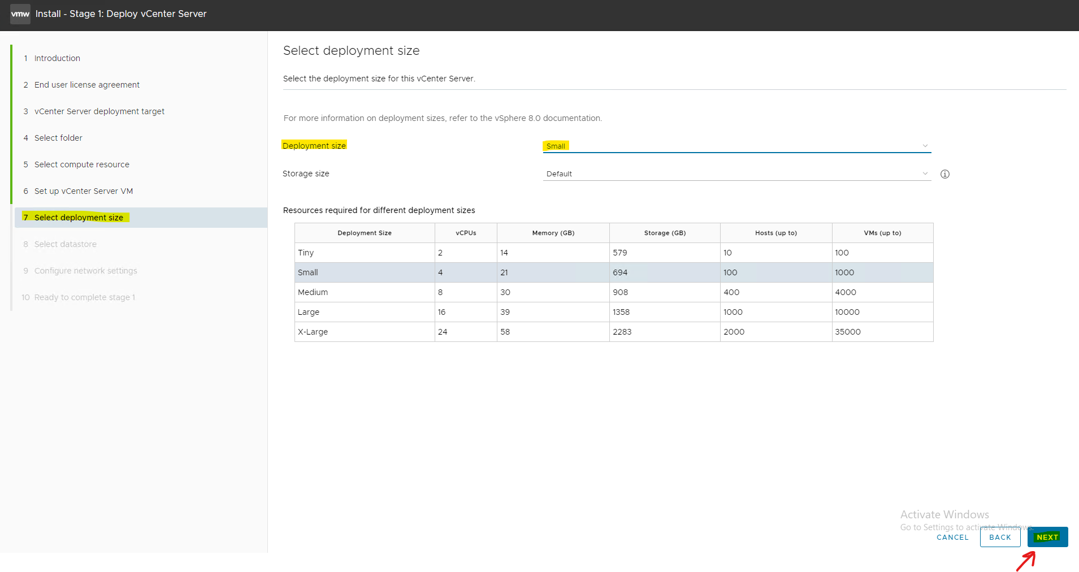Viewport: 1079px width, 572px height.
Task: Click the Memory (GB) column header
Action: pyautogui.click(x=553, y=233)
